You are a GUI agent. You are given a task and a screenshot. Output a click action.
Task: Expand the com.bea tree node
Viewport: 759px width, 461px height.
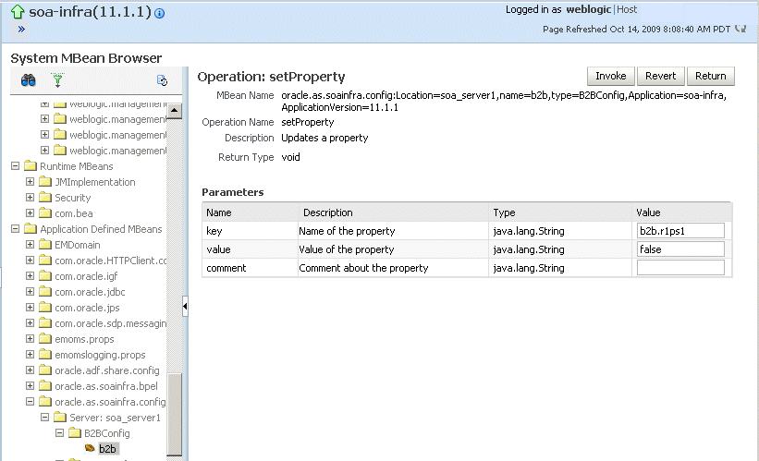click(x=30, y=212)
